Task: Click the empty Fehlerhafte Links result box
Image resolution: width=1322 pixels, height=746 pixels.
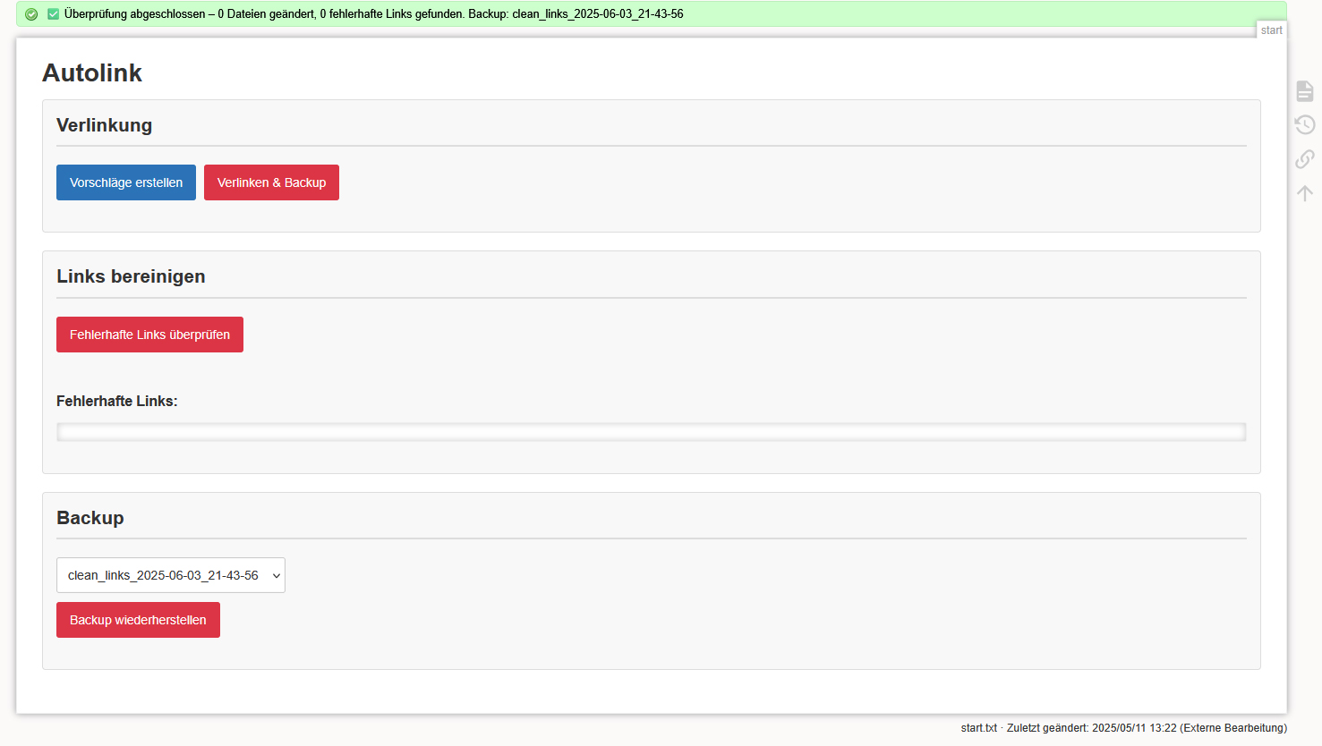Action: [x=651, y=433]
